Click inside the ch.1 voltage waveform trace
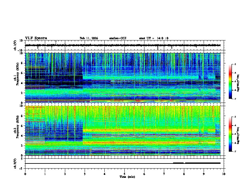This screenshot has width=252, height=195. [122, 45]
